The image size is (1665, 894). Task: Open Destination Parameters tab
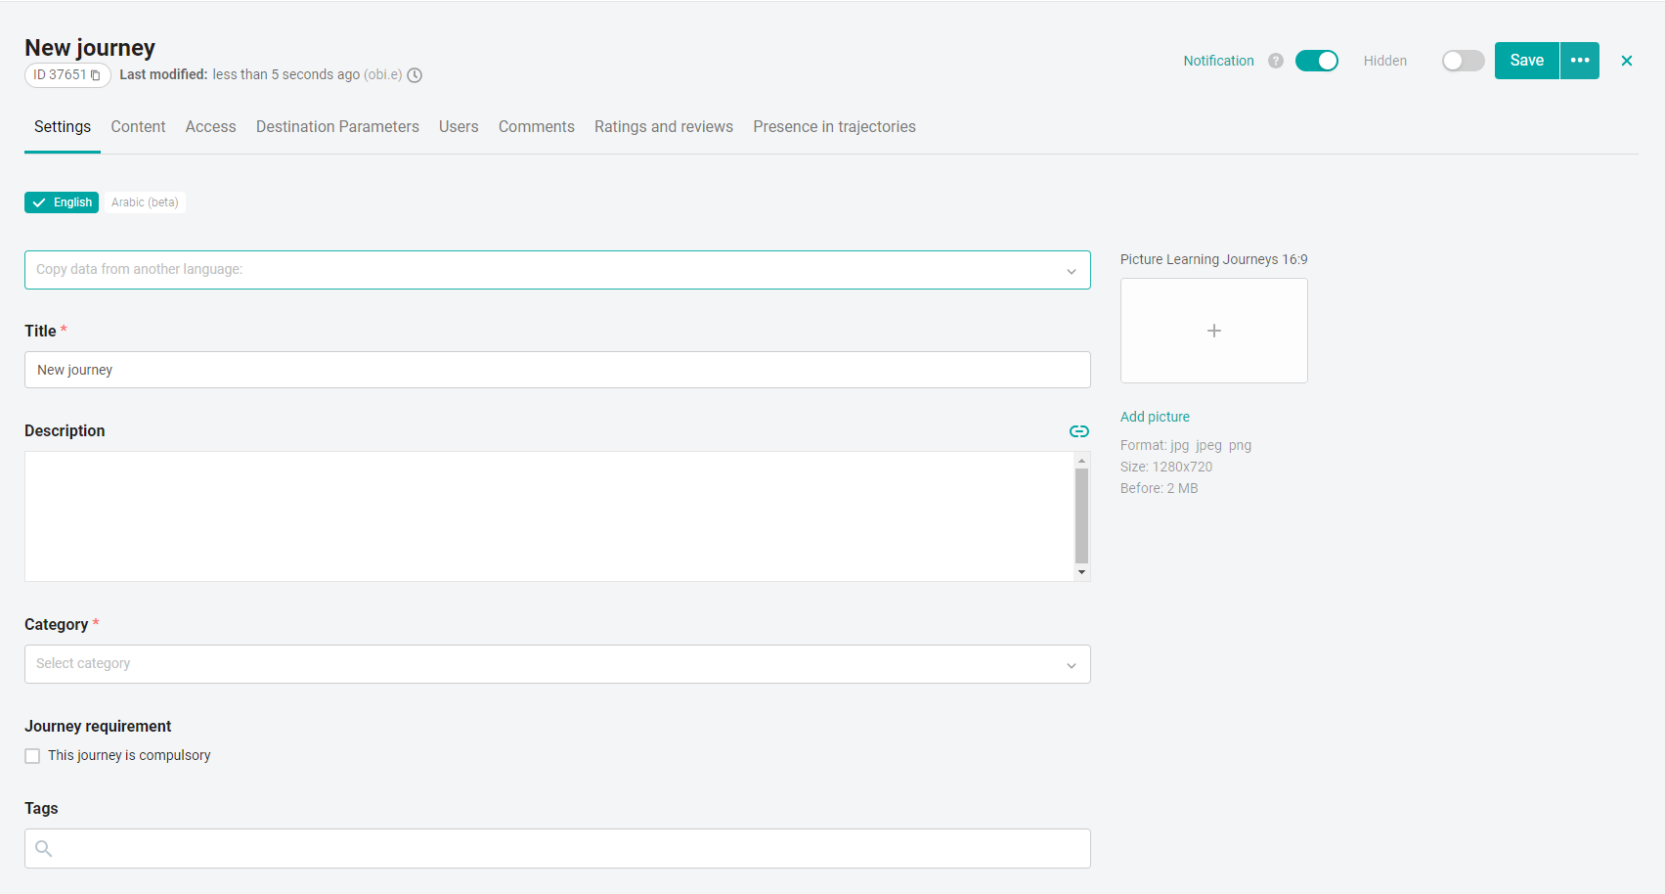[x=337, y=127]
